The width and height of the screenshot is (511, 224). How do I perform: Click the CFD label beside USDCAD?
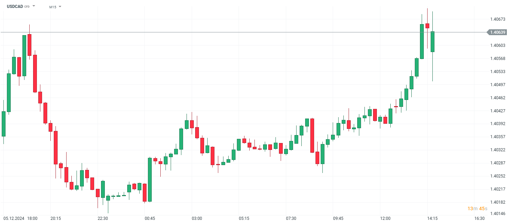pos(27,7)
